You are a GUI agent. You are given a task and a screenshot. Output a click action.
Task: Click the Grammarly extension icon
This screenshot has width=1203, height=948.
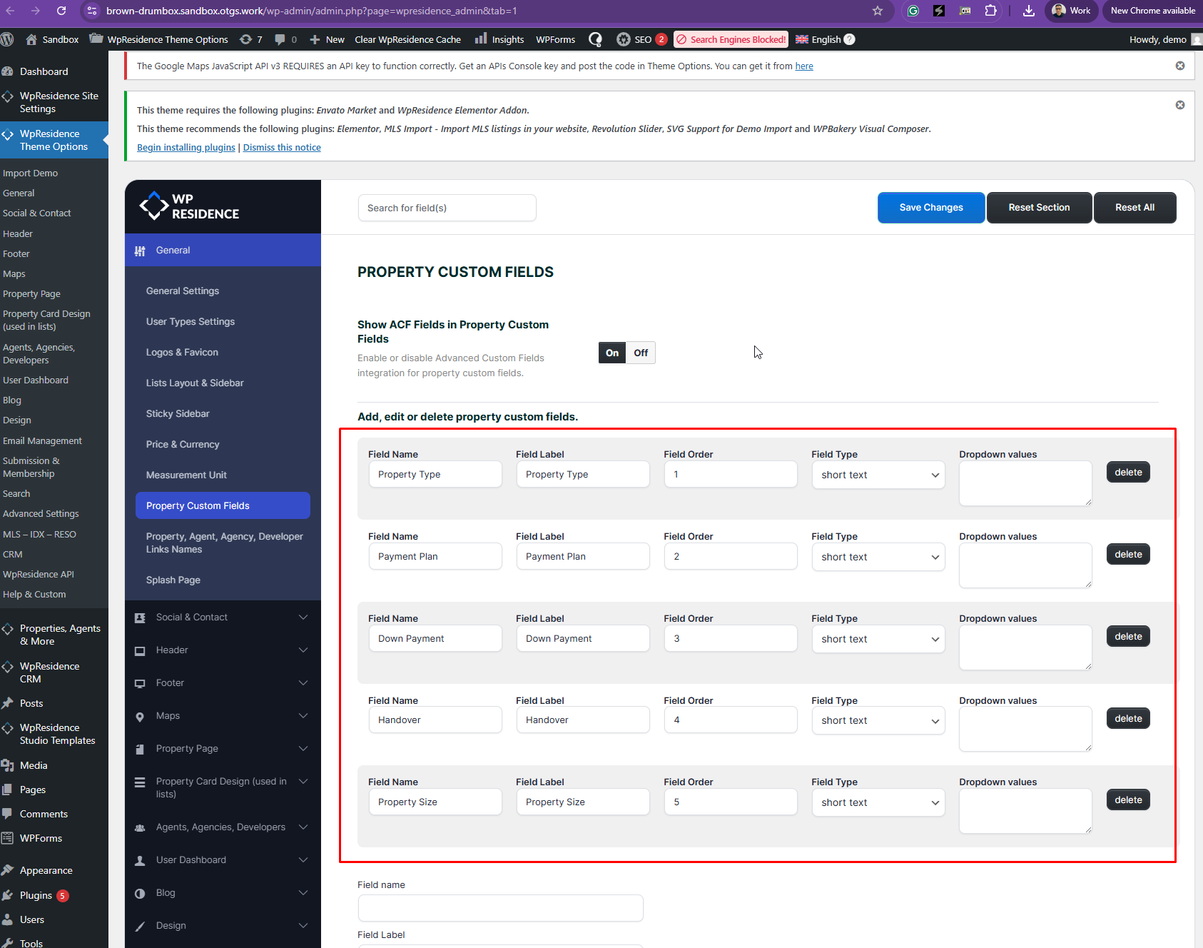913,11
